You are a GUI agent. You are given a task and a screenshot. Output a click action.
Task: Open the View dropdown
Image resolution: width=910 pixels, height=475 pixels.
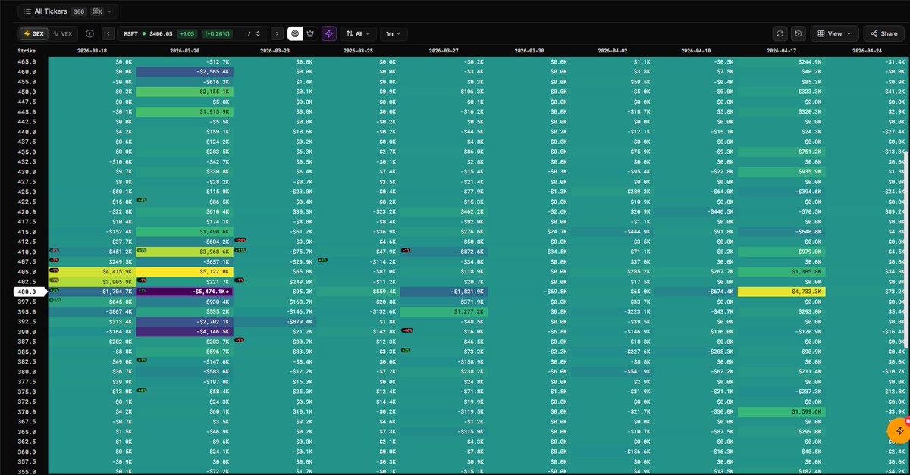tap(834, 33)
